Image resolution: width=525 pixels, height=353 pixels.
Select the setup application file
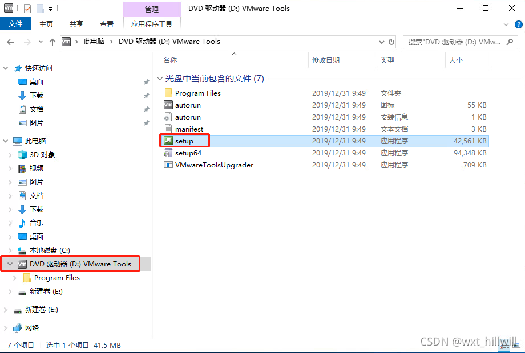pos(184,141)
